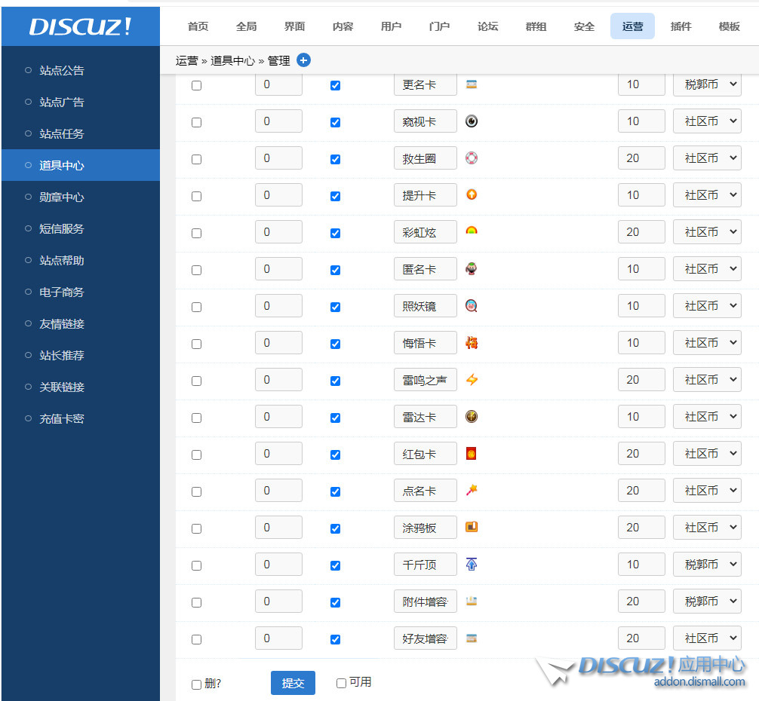Click the rainbow icon next to 彩虹炫
The height and width of the screenshot is (701, 759).
tap(472, 231)
